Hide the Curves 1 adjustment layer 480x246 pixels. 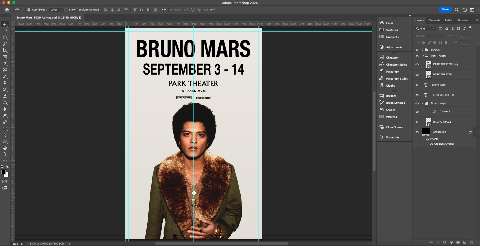[x=417, y=112]
